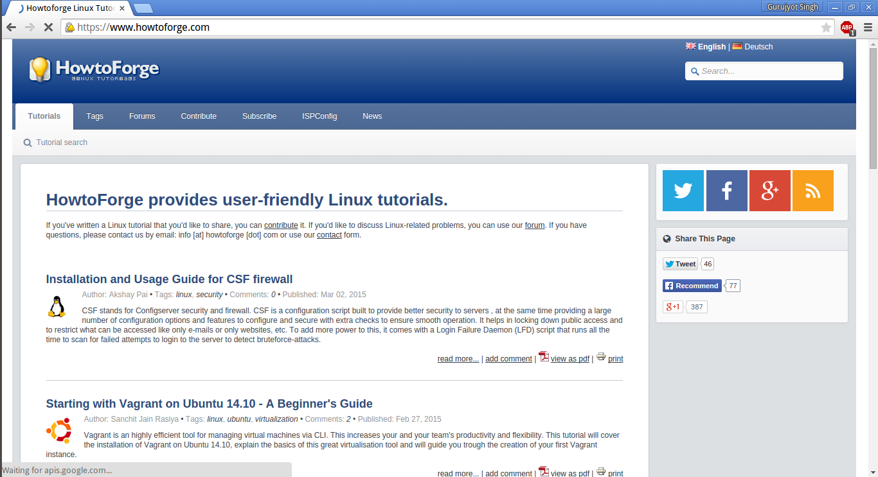Close the Howtoforge Linux Tutorials tab
This screenshot has height=477, width=878.
122,8
